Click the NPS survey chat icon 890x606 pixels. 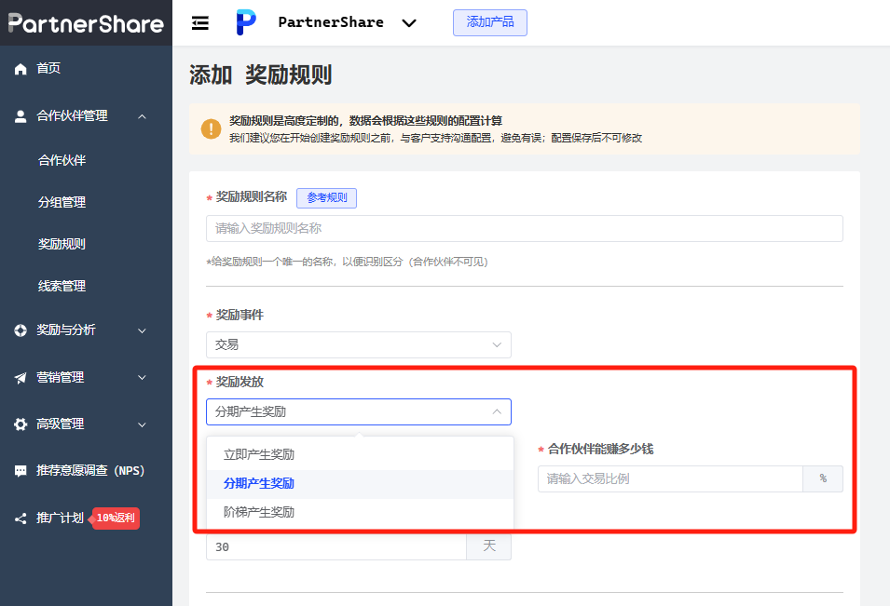tap(20, 471)
